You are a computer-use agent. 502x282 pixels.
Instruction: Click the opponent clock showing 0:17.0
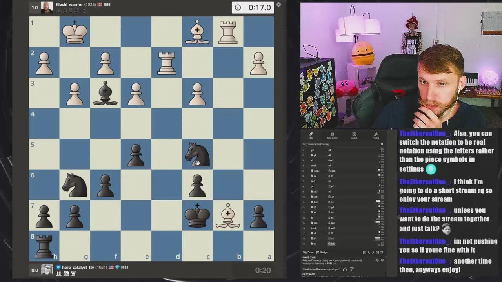pyautogui.click(x=253, y=7)
